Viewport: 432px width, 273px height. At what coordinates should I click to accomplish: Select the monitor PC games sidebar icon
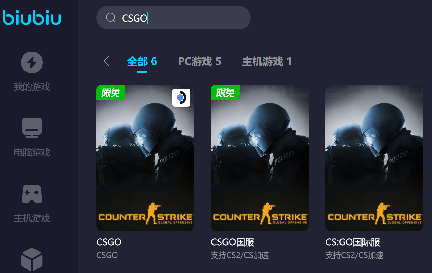point(32,128)
